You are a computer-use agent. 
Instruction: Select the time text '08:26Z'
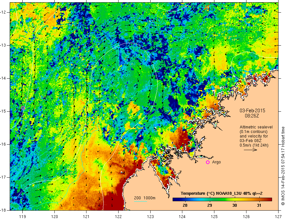pos(252,115)
